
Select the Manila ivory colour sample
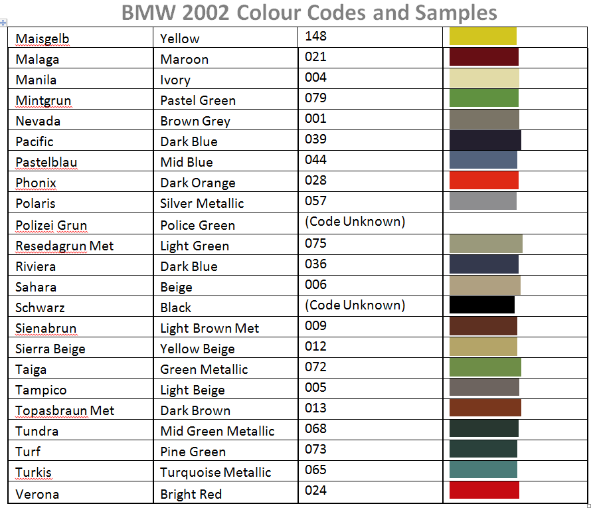[484, 78]
